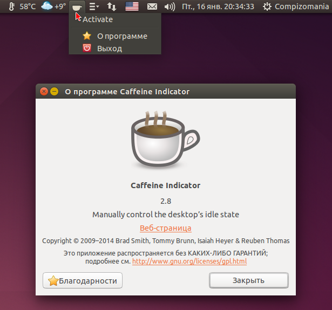Open the session gear Compizomania menu
Image resolution: width=332 pixels, height=310 pixels.
pyautogui.click(x=296, y=6)
